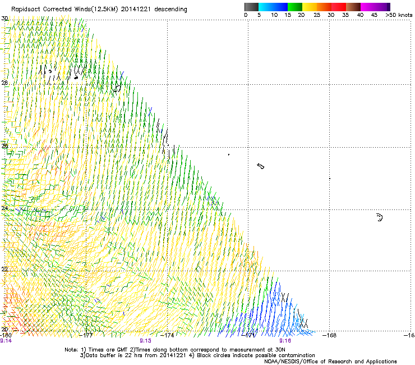Click the latitude label '30'
The width and height of the screenshot is (415, 365).
pyautogui.click(x=4, y=19)
